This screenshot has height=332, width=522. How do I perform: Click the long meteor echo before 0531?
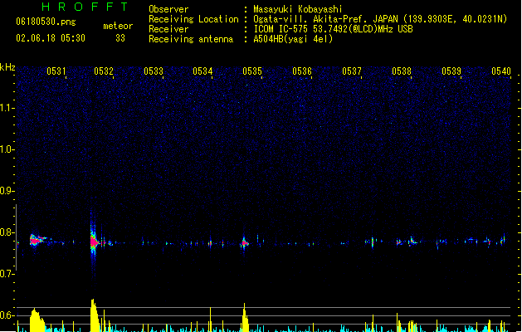coord(37,240)
